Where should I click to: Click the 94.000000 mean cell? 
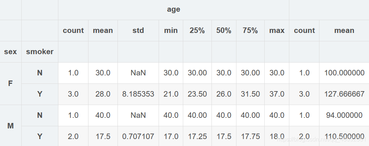(x=344, y=115)
